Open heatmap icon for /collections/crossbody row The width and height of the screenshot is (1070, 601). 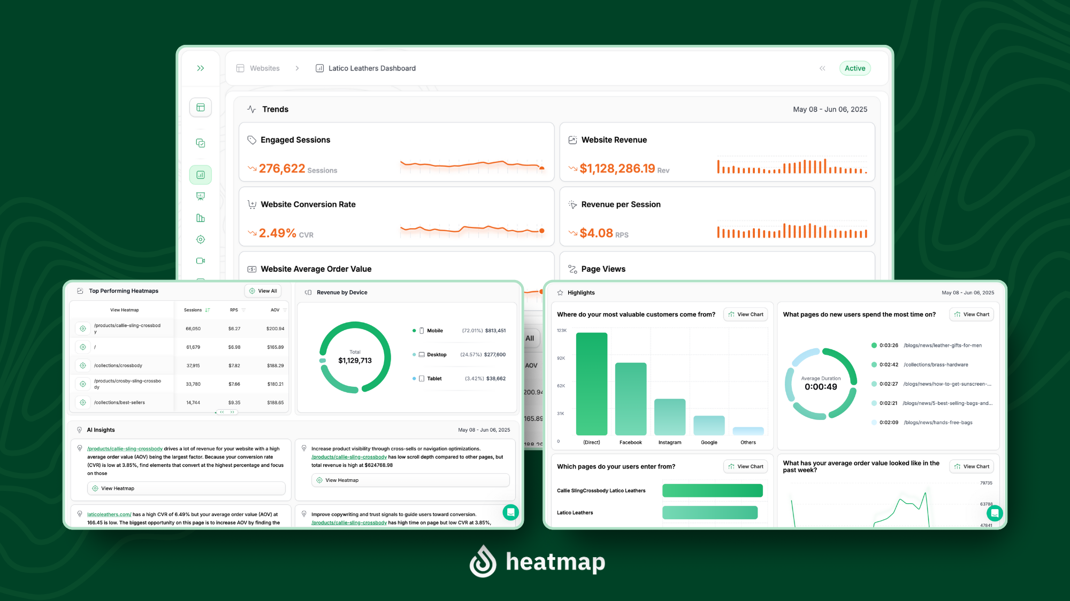83,365
